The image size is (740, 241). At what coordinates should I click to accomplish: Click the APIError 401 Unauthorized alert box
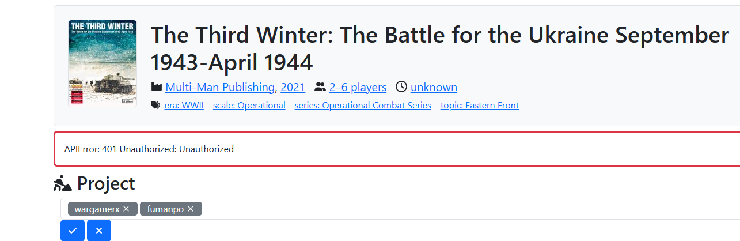[x=397, y=149]
